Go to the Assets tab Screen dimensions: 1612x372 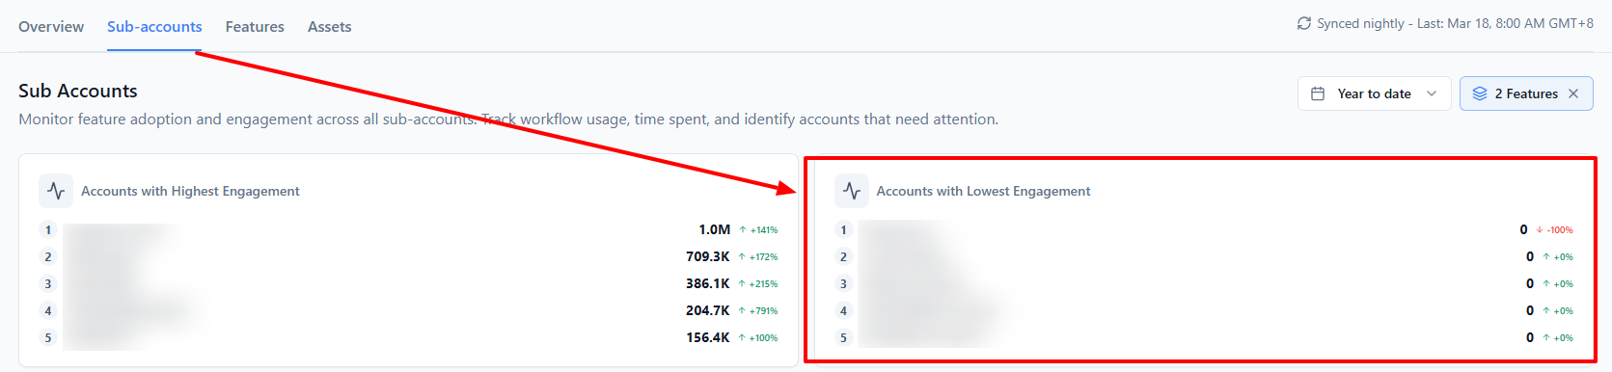tap(329, 27)
